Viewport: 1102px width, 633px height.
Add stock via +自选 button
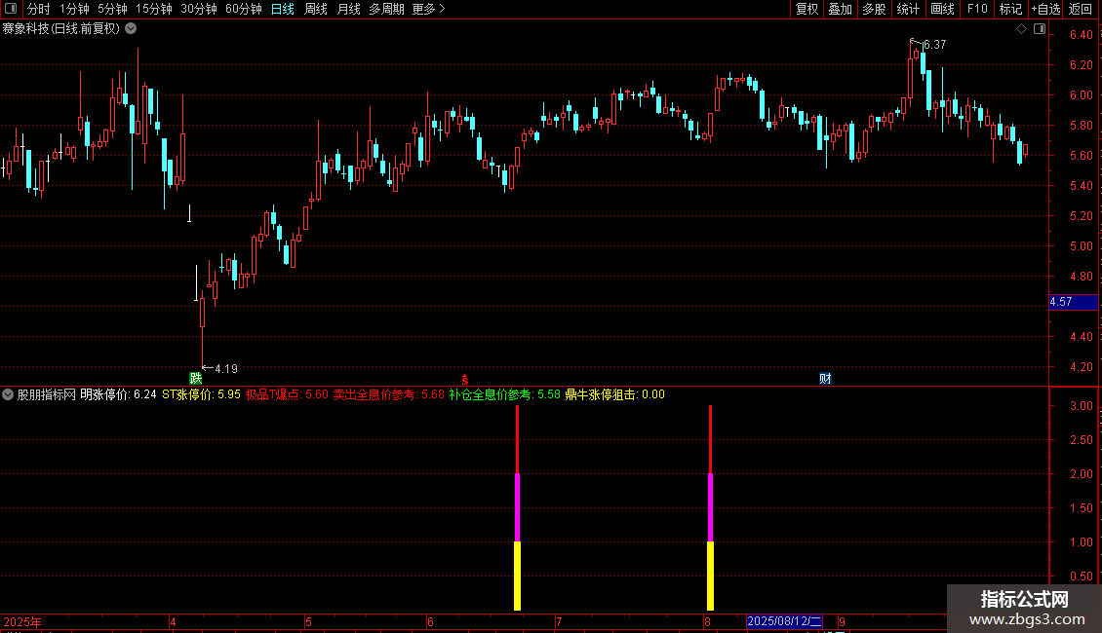coord(1045,9)
